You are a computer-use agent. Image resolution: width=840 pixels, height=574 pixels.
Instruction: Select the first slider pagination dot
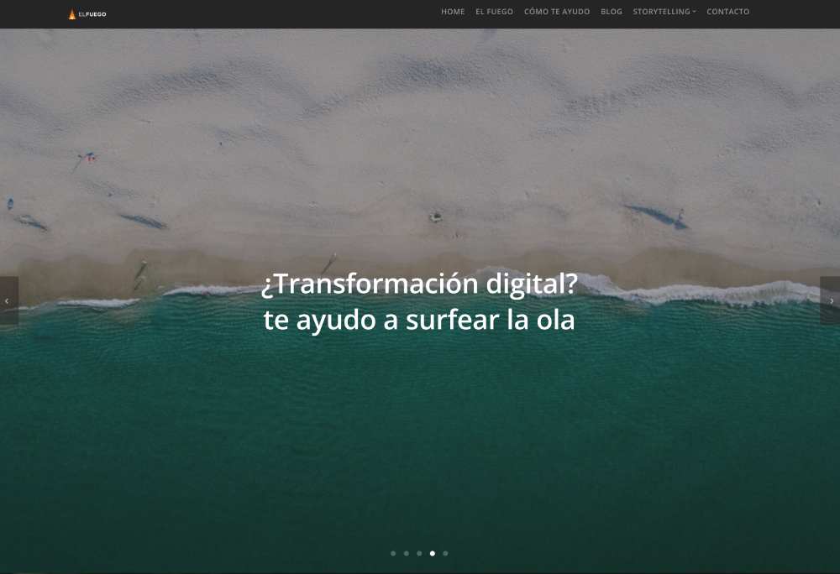point(393,553)
